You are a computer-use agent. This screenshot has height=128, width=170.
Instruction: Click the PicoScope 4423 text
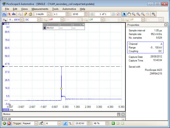pos(153,70)
